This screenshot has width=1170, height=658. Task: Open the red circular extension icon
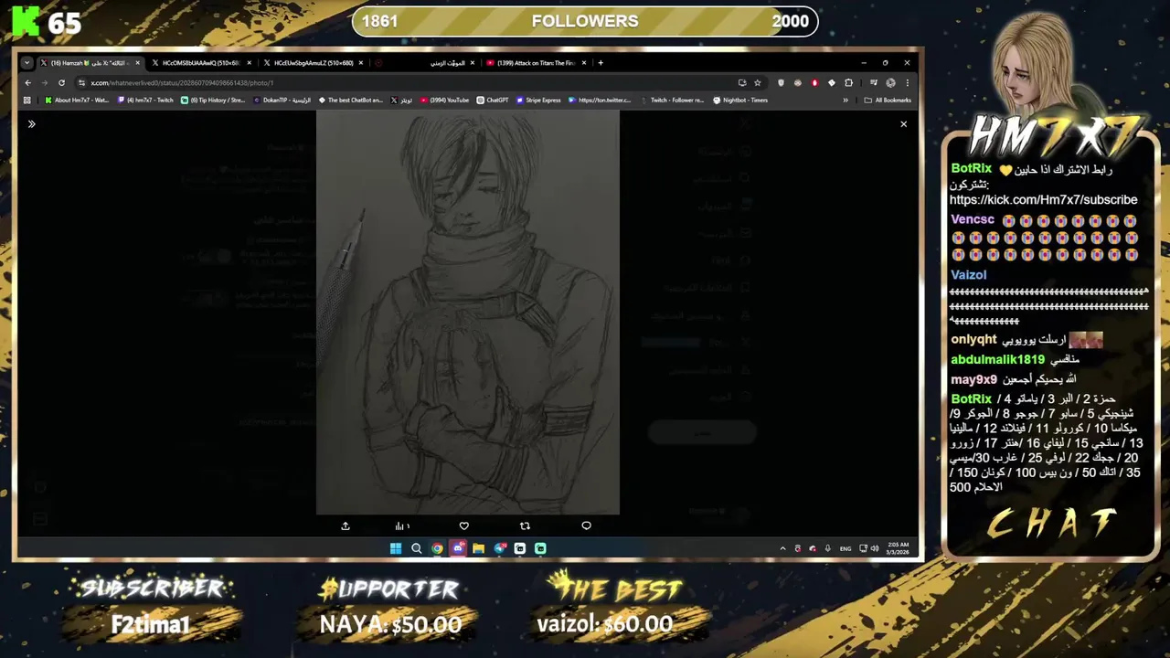point(814,82)
